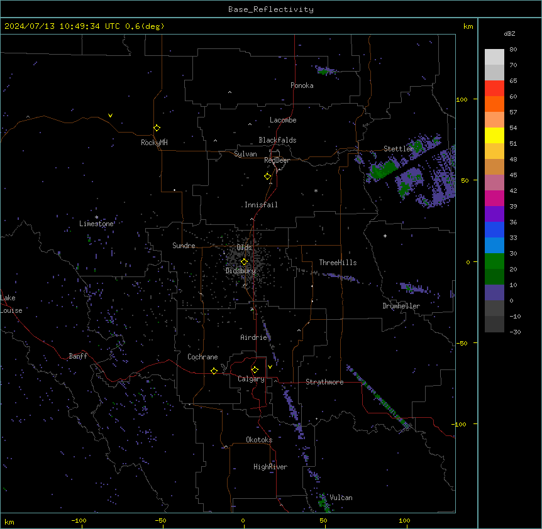Click the Lake Louise label
Viewport: 542px width, 529px height.
pos(11,304)
